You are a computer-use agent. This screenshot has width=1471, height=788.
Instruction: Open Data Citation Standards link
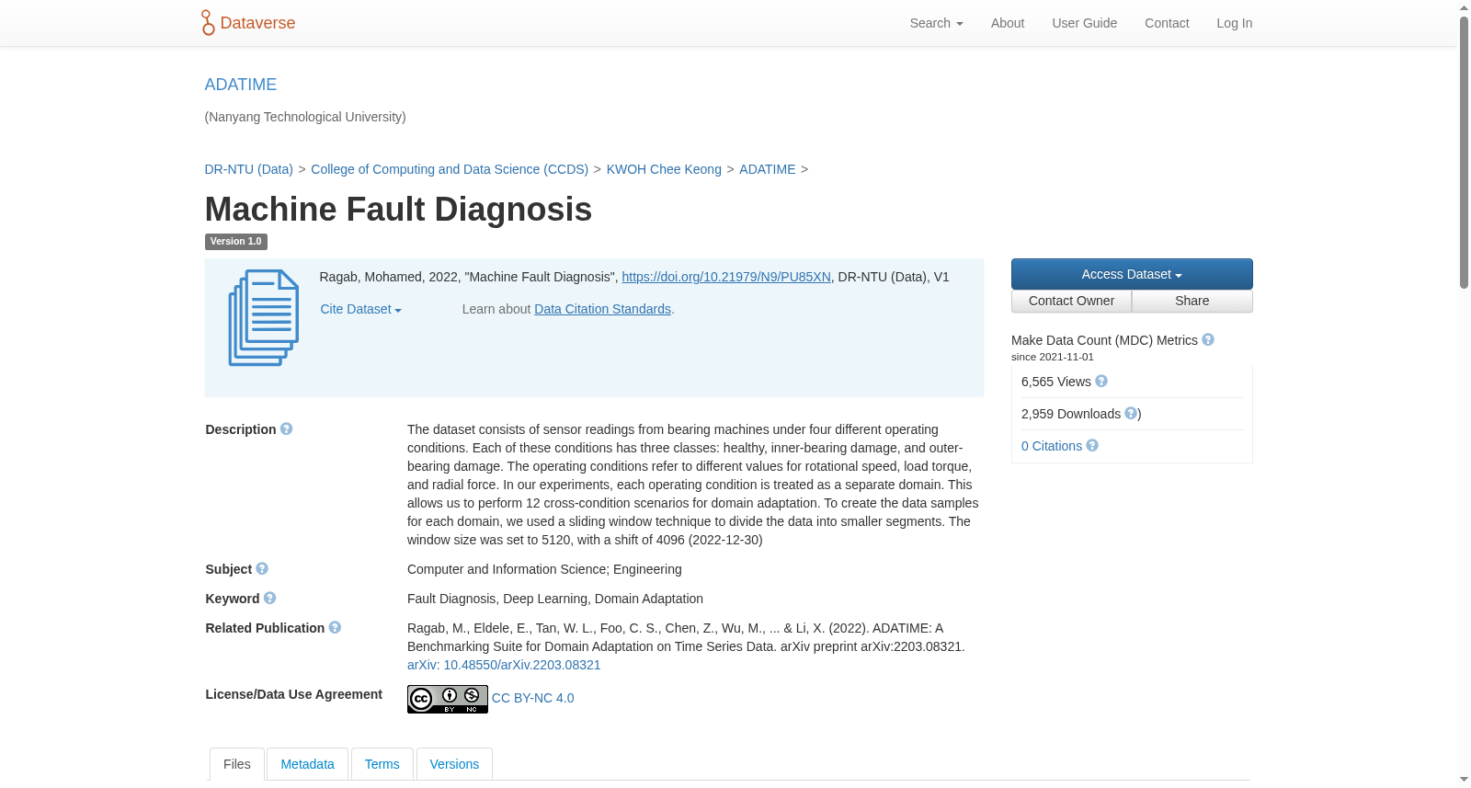tap(603, 309)
